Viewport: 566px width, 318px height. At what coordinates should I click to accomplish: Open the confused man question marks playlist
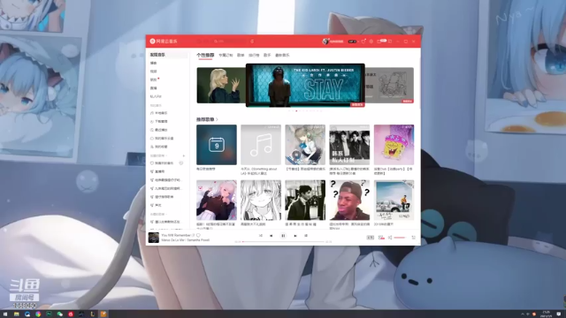(x=349, y=201)
